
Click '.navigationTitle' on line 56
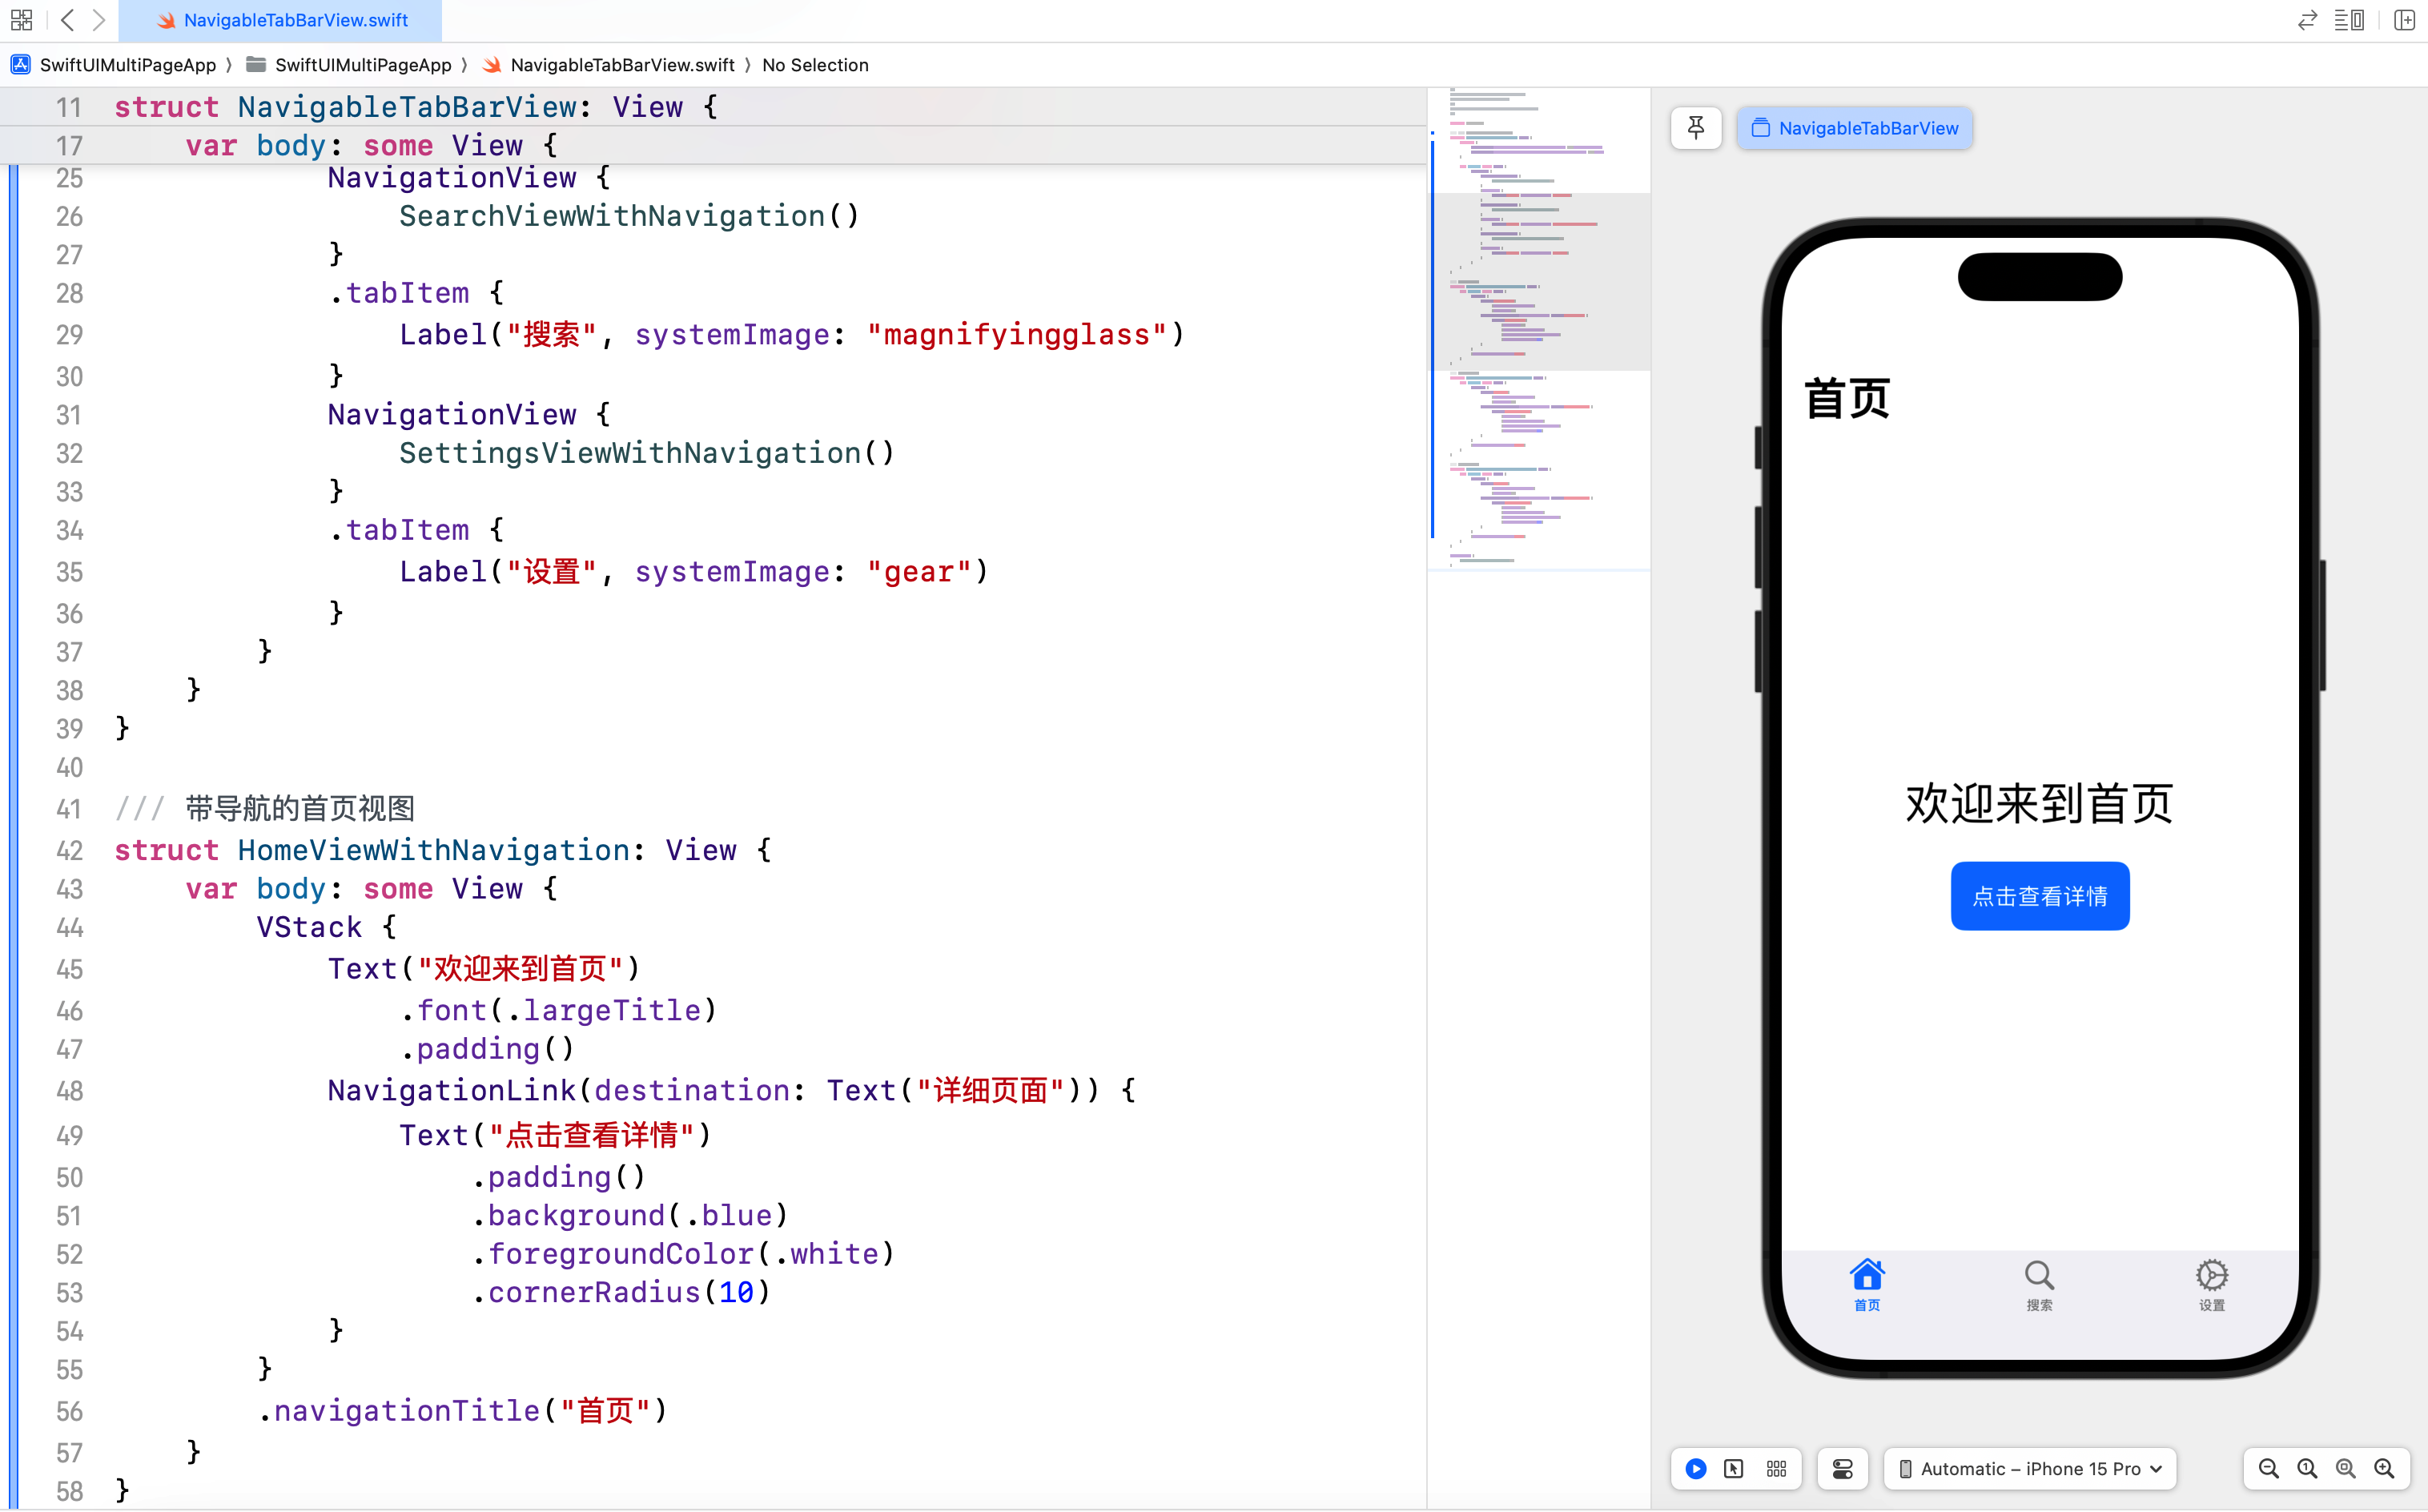click(399, 1411)
